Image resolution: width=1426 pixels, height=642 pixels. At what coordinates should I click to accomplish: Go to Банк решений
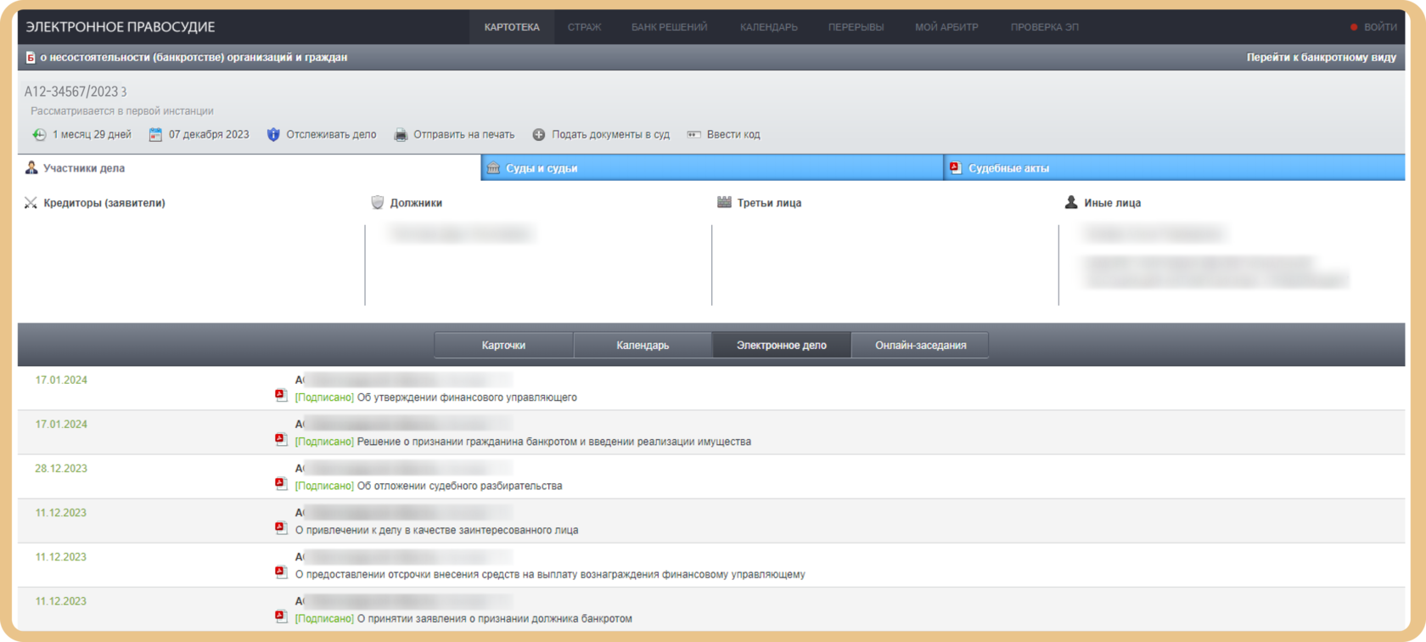[669, 27]
